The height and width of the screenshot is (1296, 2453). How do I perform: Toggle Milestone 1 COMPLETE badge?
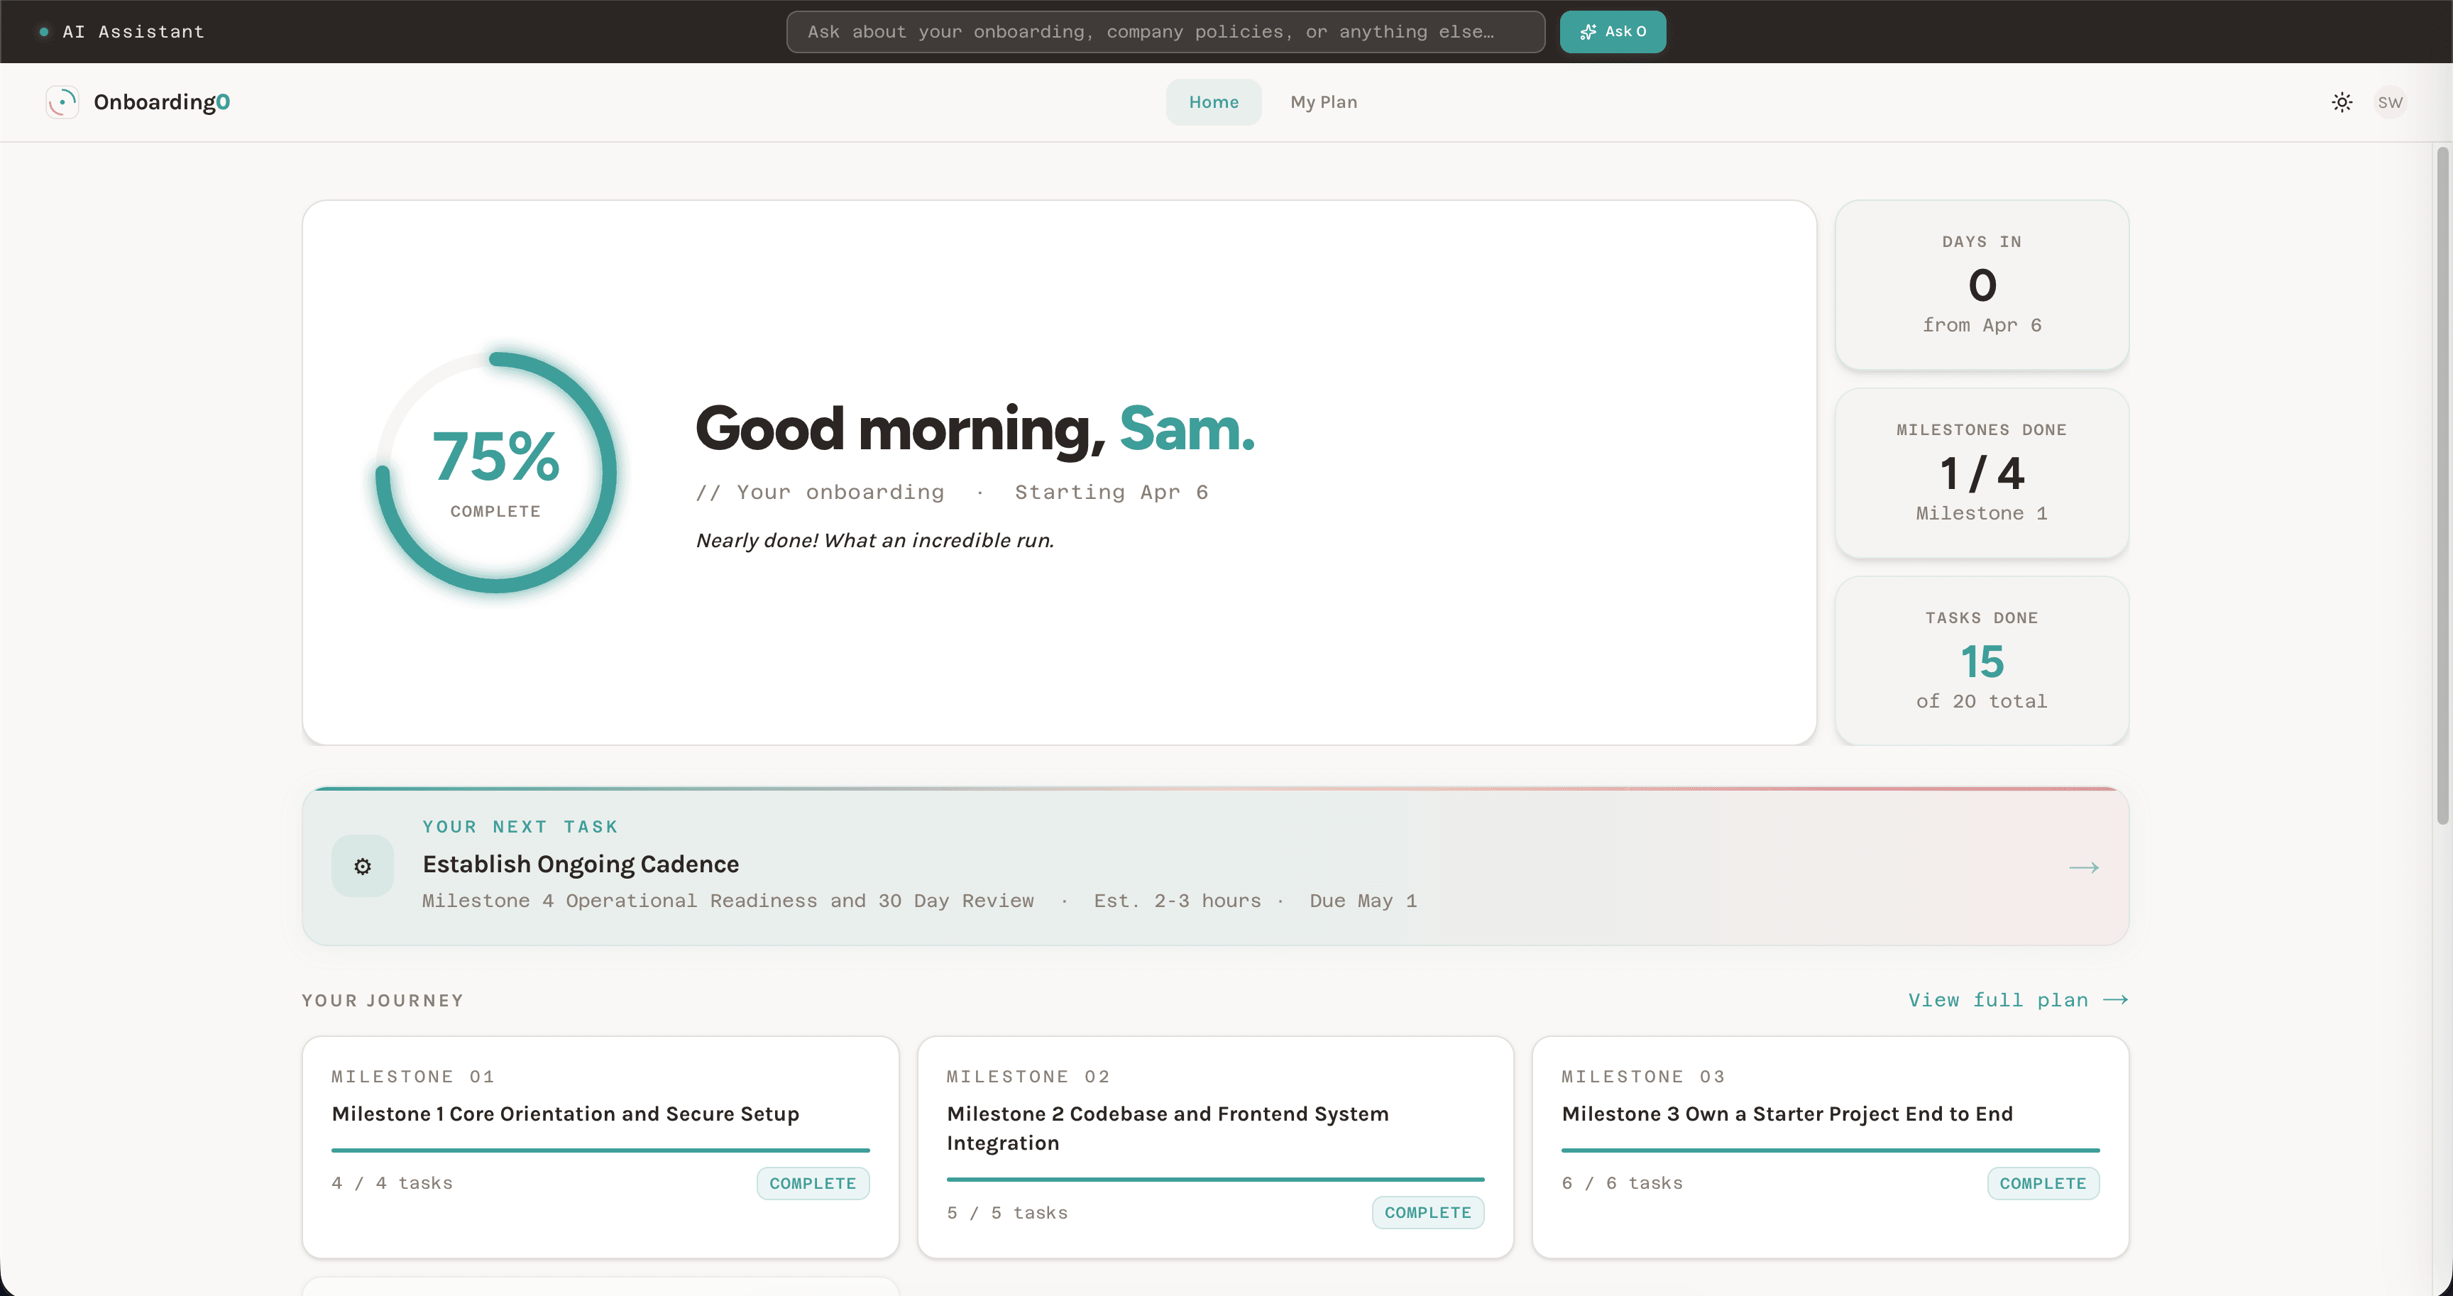tap(812, 1182)
